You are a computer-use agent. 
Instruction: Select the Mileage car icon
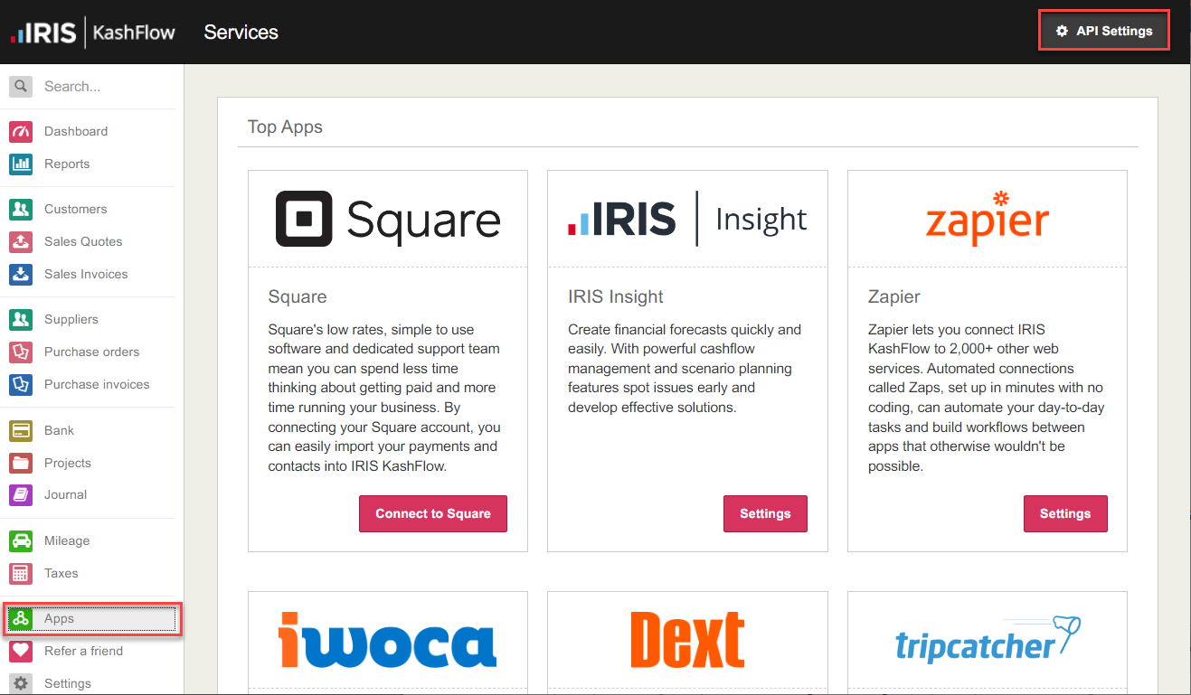21,540
